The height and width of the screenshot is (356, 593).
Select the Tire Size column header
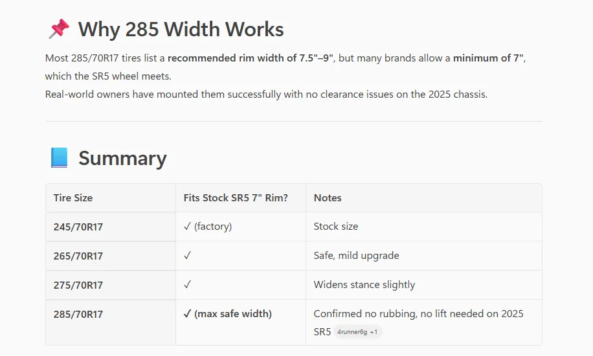click(x=73, y=197)
